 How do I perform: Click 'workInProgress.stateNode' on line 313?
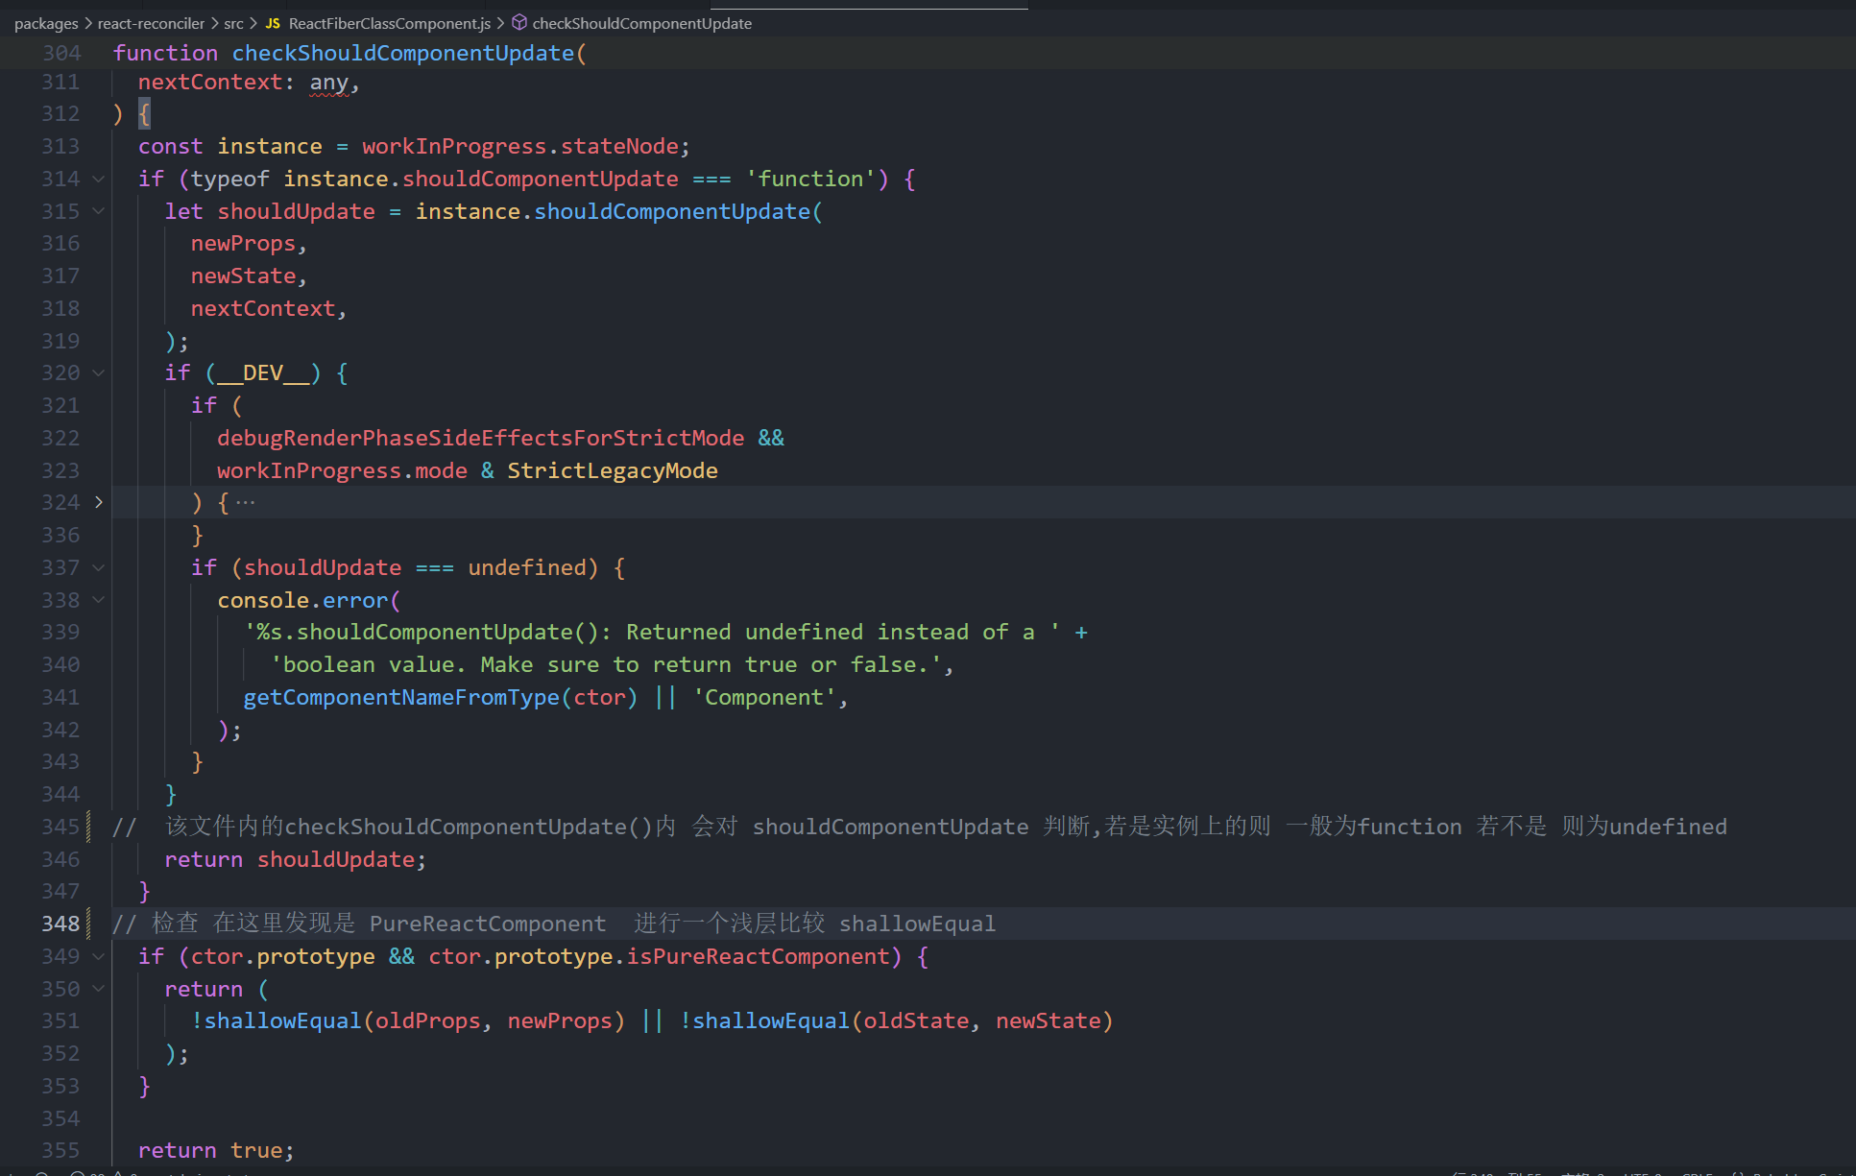tap(520, 146)
